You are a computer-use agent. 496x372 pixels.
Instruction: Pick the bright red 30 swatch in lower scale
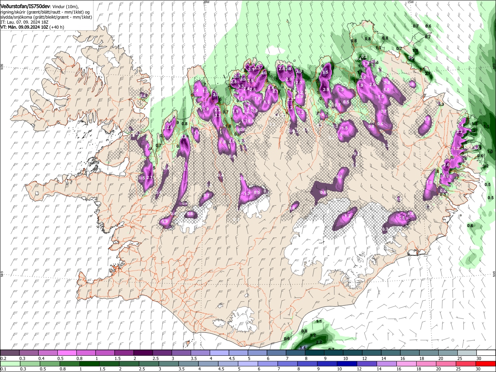[486, 363]
